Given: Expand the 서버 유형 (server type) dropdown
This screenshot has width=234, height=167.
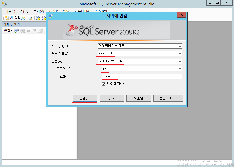Looking at the screenshot, I should click(180, 46).
